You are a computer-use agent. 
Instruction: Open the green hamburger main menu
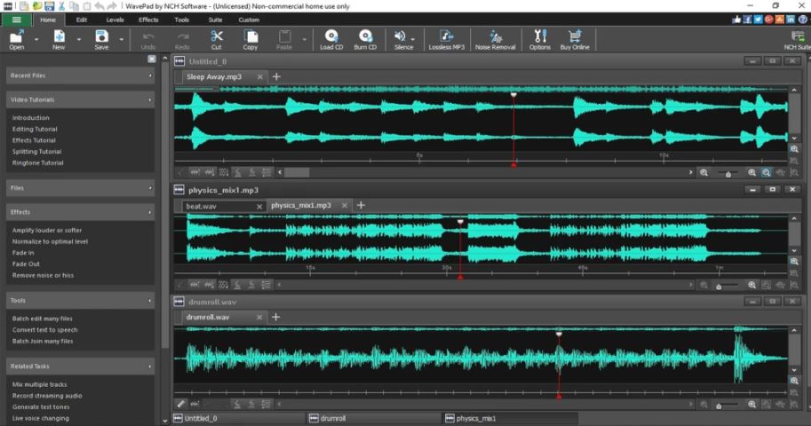click(16, 20)
